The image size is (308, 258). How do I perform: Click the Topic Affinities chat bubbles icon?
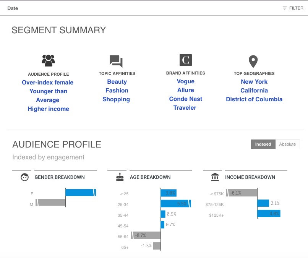116,61
